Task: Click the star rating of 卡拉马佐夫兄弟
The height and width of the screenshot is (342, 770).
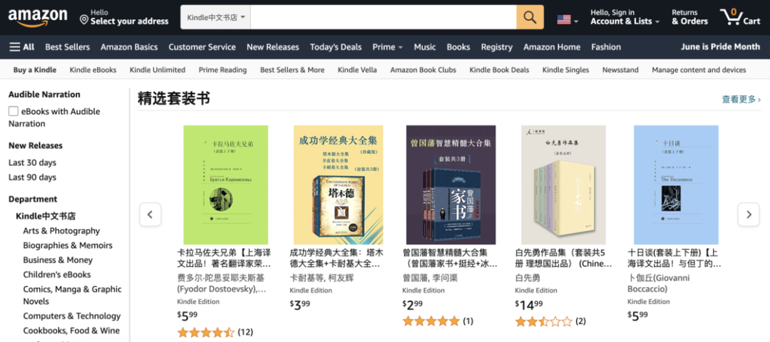Action: tap(205, 332)
